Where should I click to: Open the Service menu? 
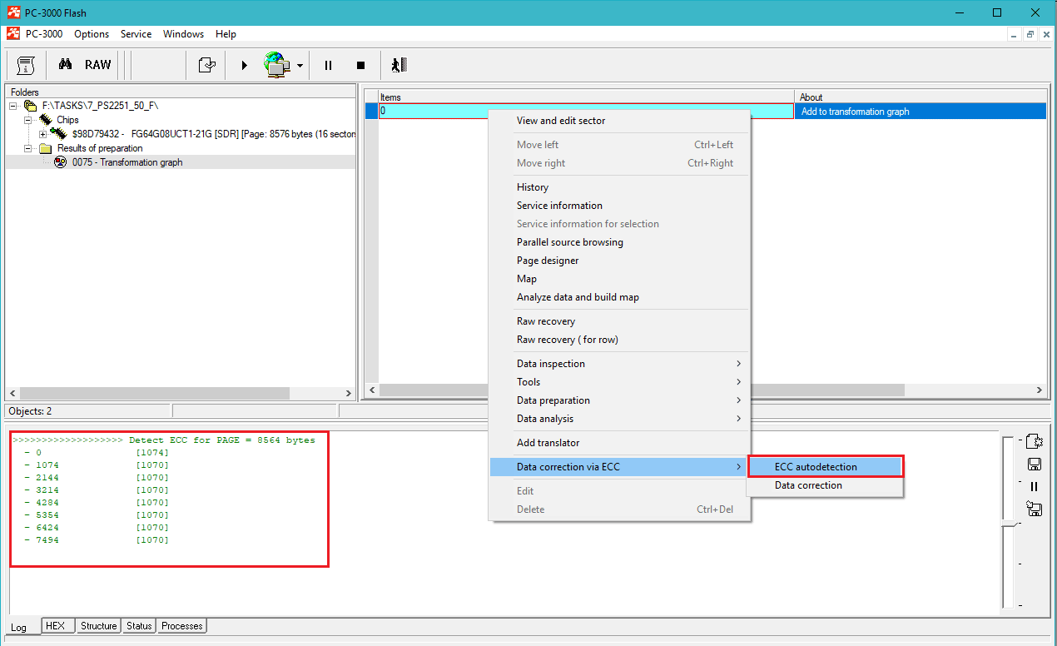(x=136, y=34)
